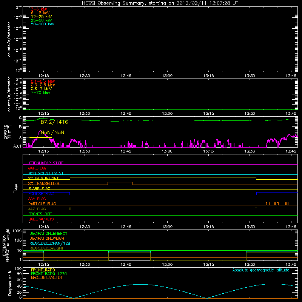The height and width of the screenshot is (302, 302).
Task: Click the vertical Flags axis title
Action: point(15,188)
